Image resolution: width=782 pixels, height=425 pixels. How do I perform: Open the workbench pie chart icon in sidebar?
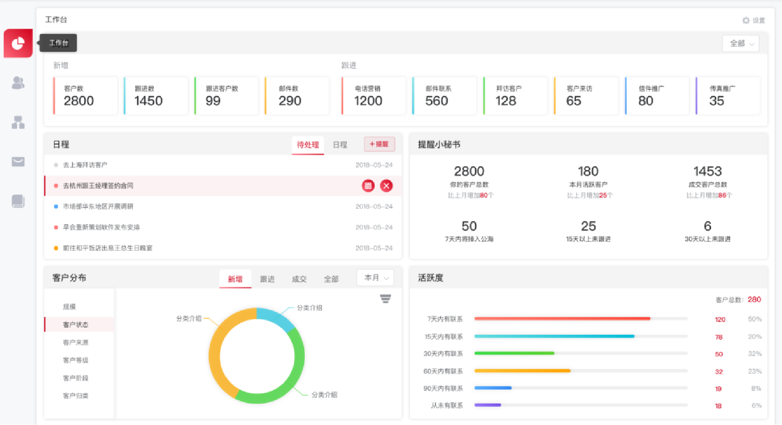click(18, 43)
